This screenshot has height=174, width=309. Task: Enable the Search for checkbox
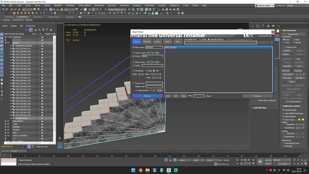[x=134, y=83]
